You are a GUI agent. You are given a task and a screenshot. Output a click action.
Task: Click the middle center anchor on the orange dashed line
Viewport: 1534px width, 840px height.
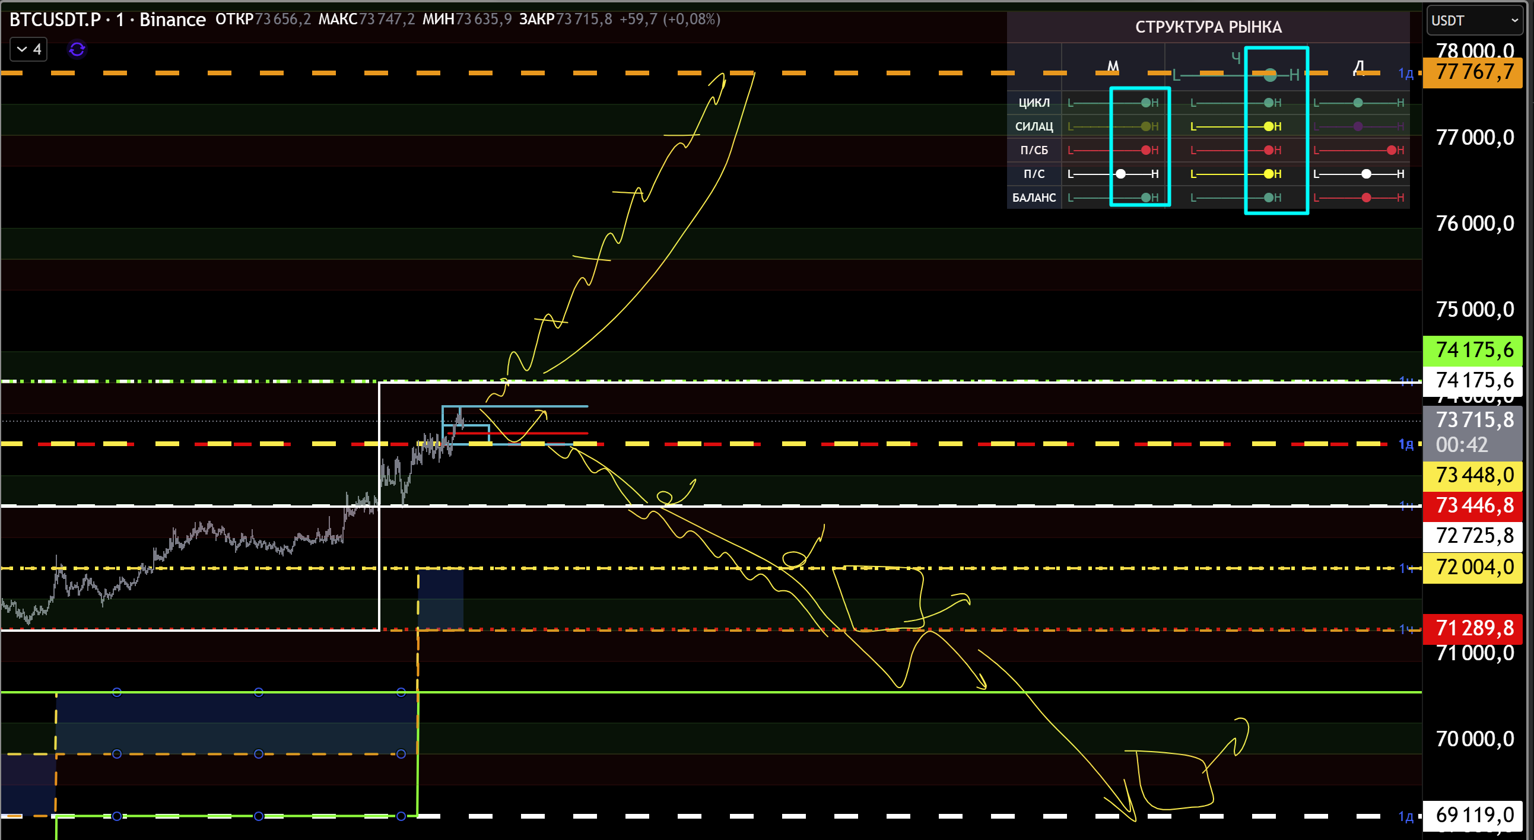point(259,753)
